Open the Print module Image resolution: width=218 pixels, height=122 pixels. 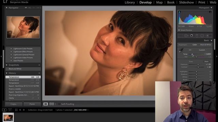tap(202, 2)
